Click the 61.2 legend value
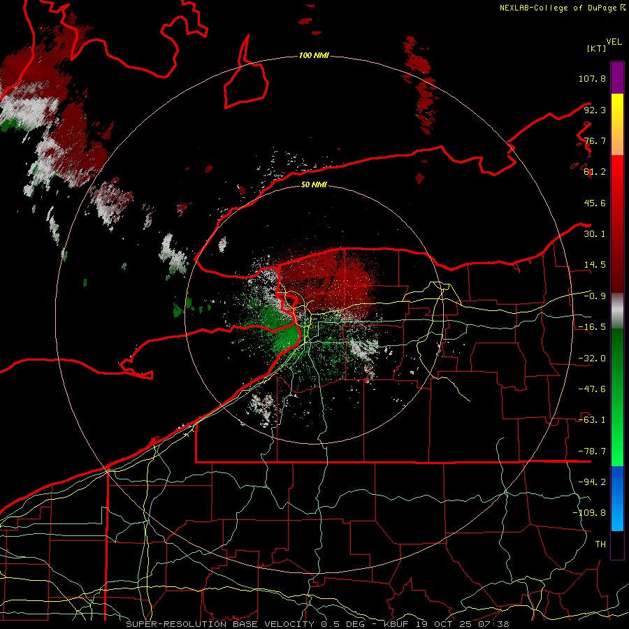The image size is (629, 629). pos(595,172)
